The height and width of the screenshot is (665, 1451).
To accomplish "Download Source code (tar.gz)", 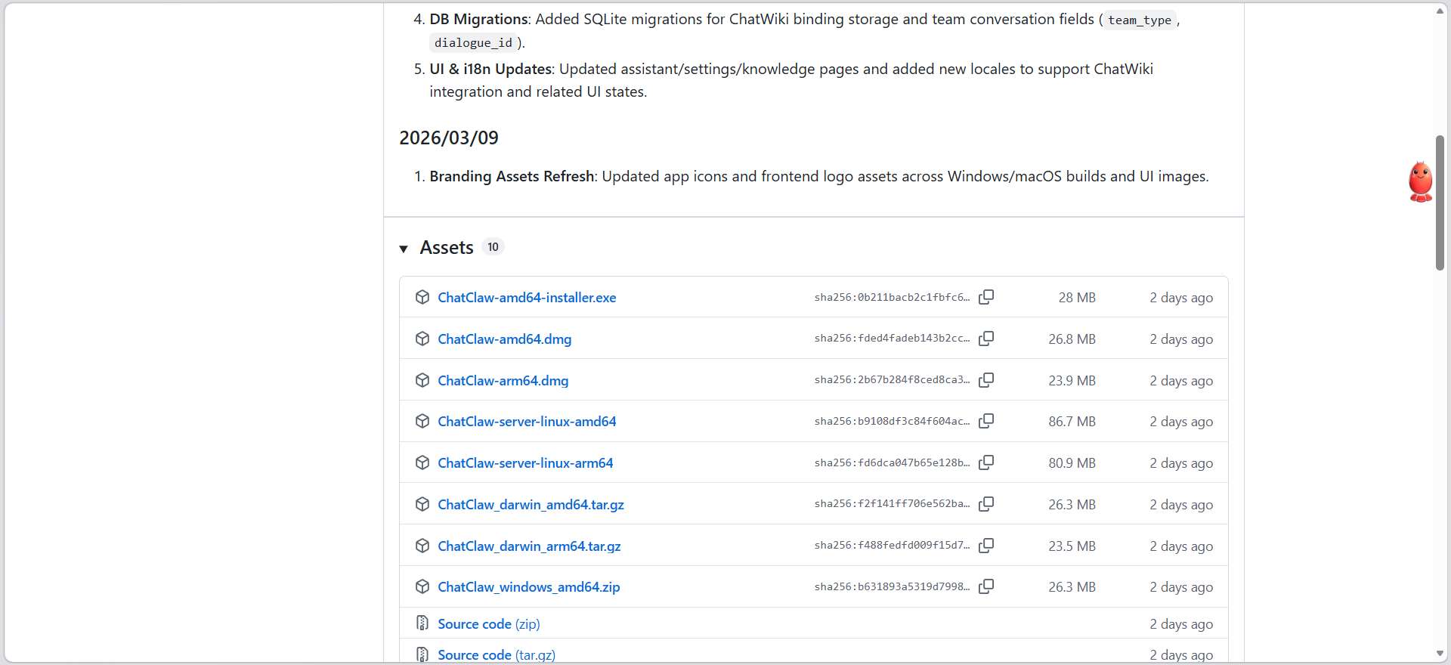I will click(496, 655).
